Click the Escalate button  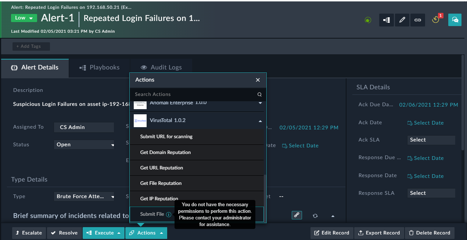tap(29, 233)
